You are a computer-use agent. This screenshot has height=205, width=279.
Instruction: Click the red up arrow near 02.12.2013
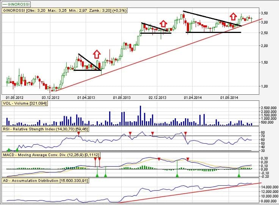163,23
